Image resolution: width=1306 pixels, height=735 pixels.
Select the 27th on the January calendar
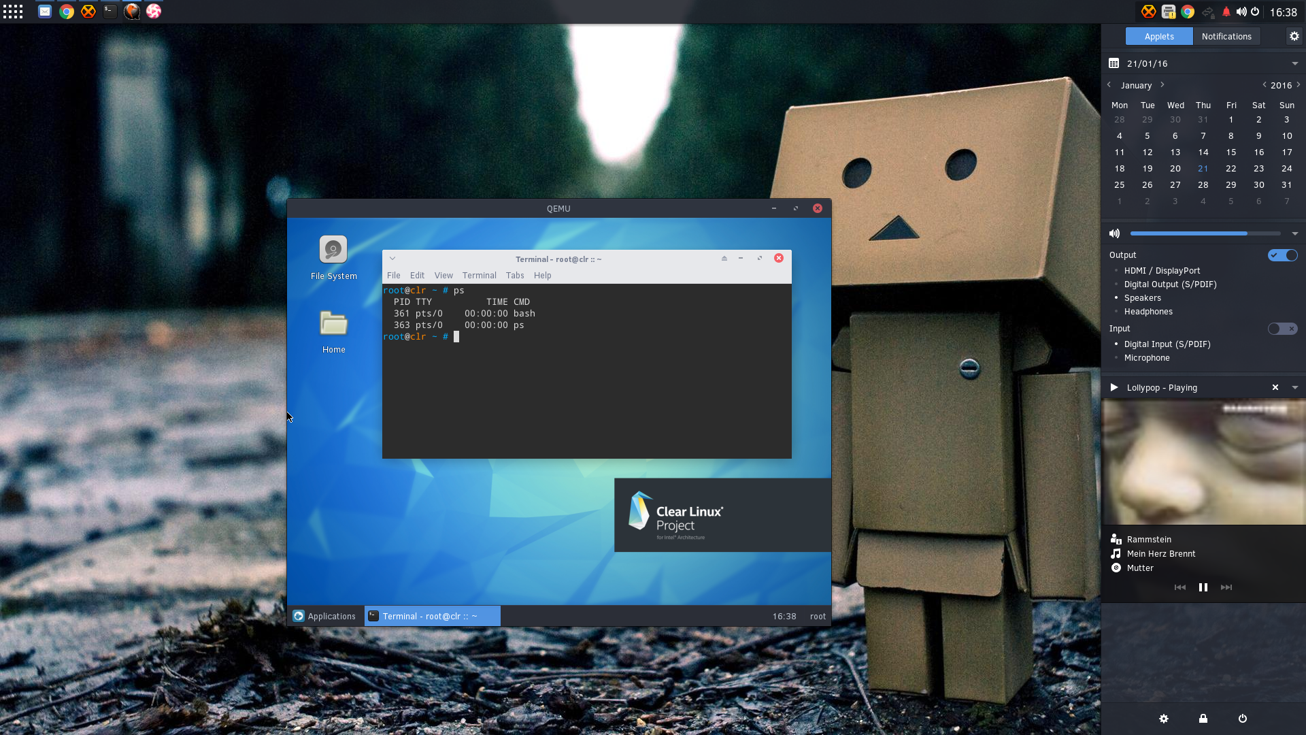pos(1175,185)
